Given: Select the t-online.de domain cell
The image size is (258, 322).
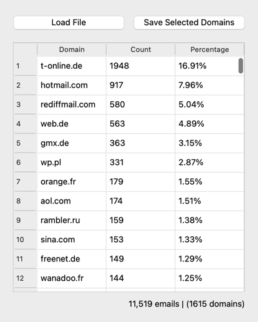Looking at the screenshot, I should point(72,66).
